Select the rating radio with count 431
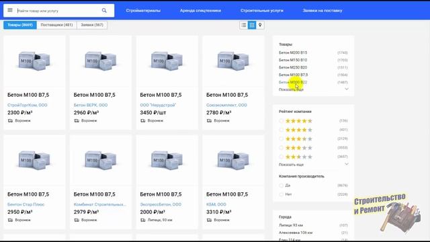430x242 pixels. tap(281, 130)
